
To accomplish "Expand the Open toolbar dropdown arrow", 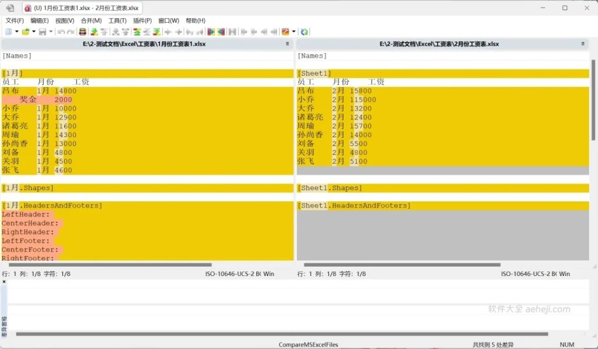I will (x=34, y=32).
